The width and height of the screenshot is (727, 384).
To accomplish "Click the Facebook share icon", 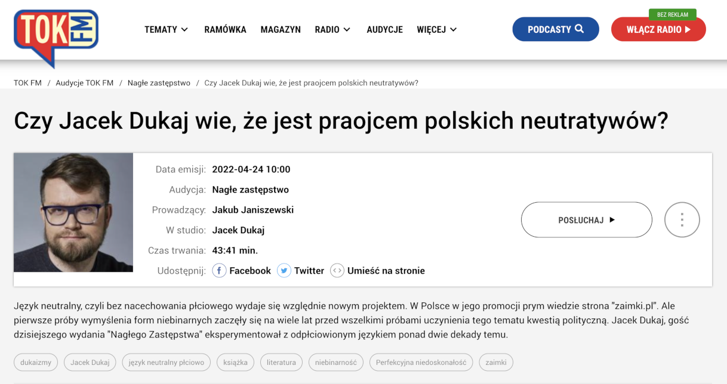I will tap(219, 271).
